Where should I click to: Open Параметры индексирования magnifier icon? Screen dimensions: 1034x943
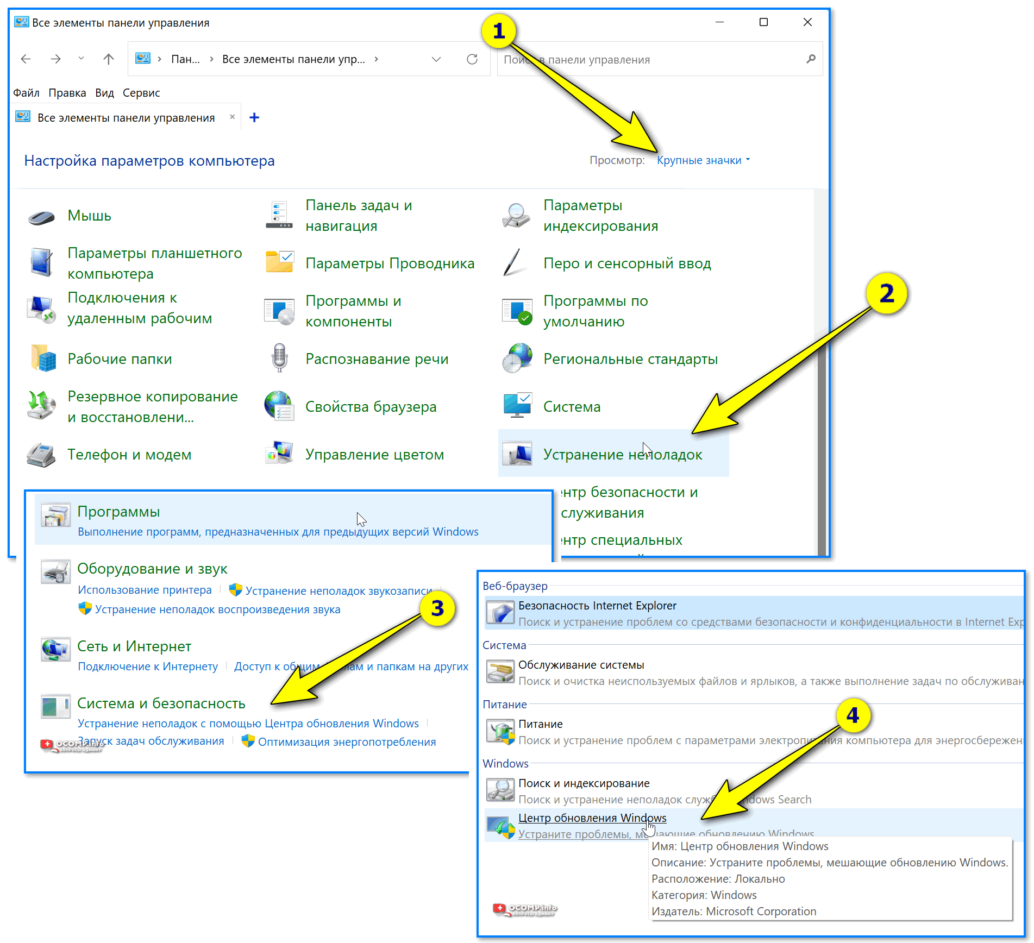pos(516,215)
